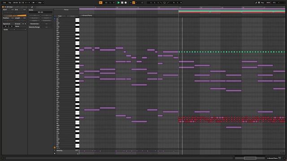The height and width of the screenshot is (161, 287).
Task: Click the Arrangement Record button
Action: tap(126, 3)
